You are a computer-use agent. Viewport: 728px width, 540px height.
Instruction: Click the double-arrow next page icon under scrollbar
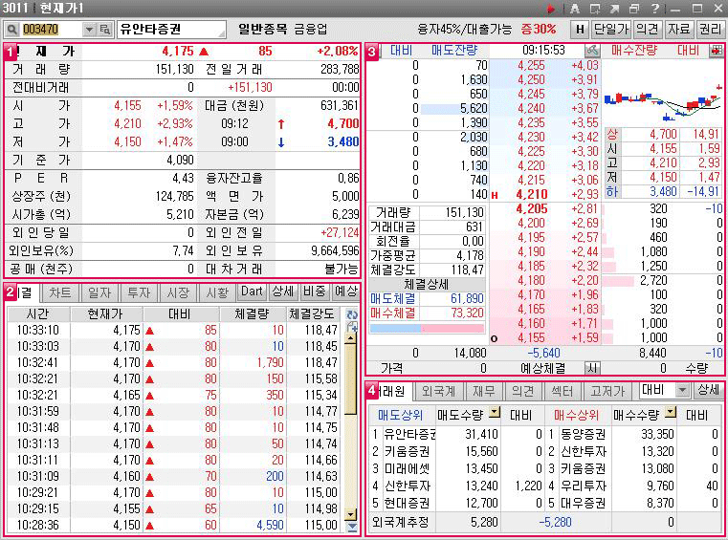(x=352, y=527)
